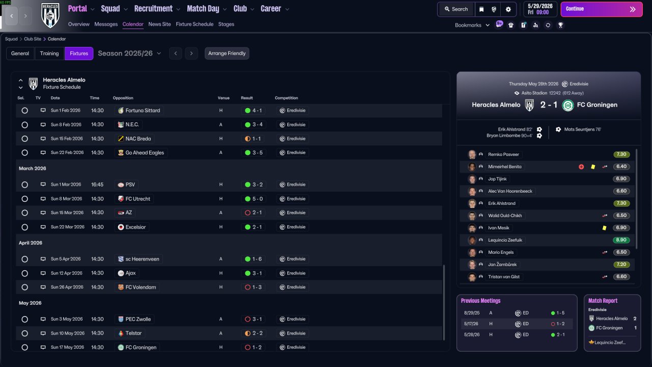652x367 pixels.
Task: Click the shirt squad bookmark icon
Action: click(511, 25)
